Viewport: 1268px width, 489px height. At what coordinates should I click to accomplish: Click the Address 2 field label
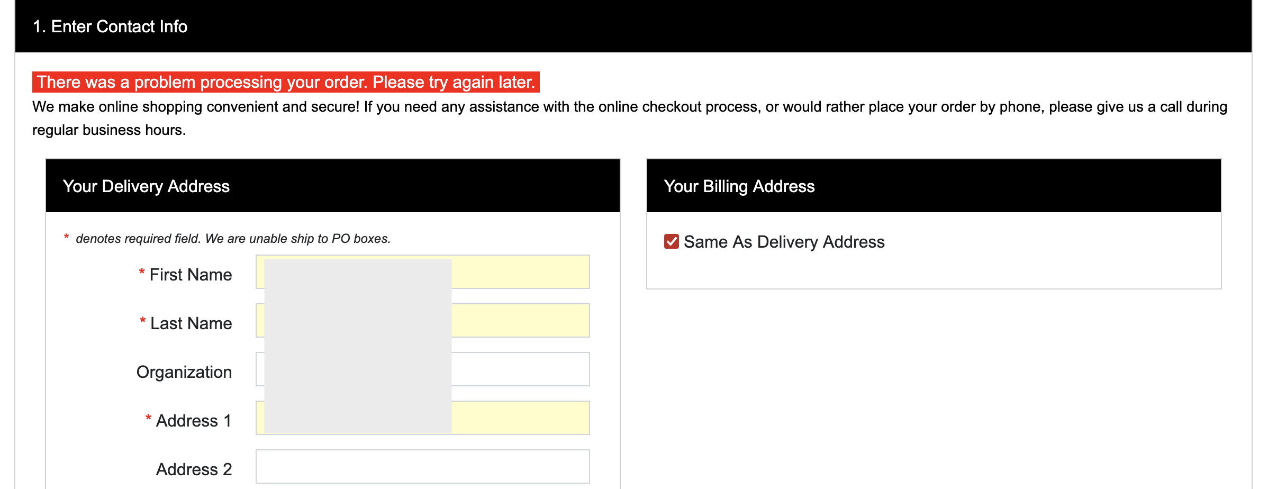(194, 469)
